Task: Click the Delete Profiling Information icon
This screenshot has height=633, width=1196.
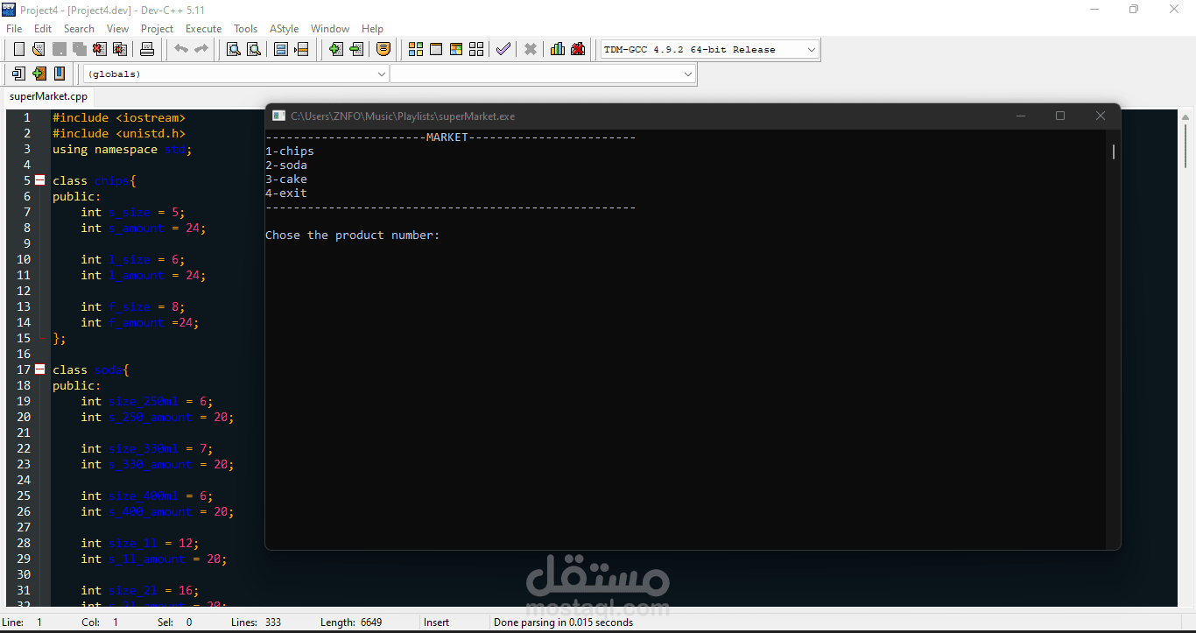Action: (578, 49)
